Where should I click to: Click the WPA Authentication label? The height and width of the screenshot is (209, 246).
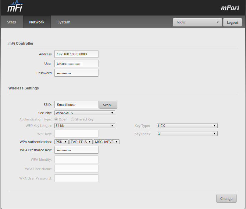36,142
